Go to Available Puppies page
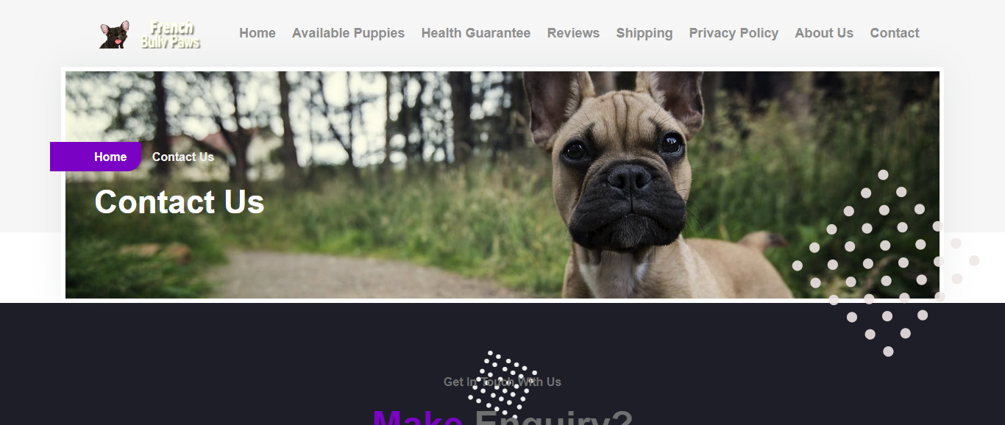Screen dimensions: 1005x425 pyautogui.click(x=348, y=33)
